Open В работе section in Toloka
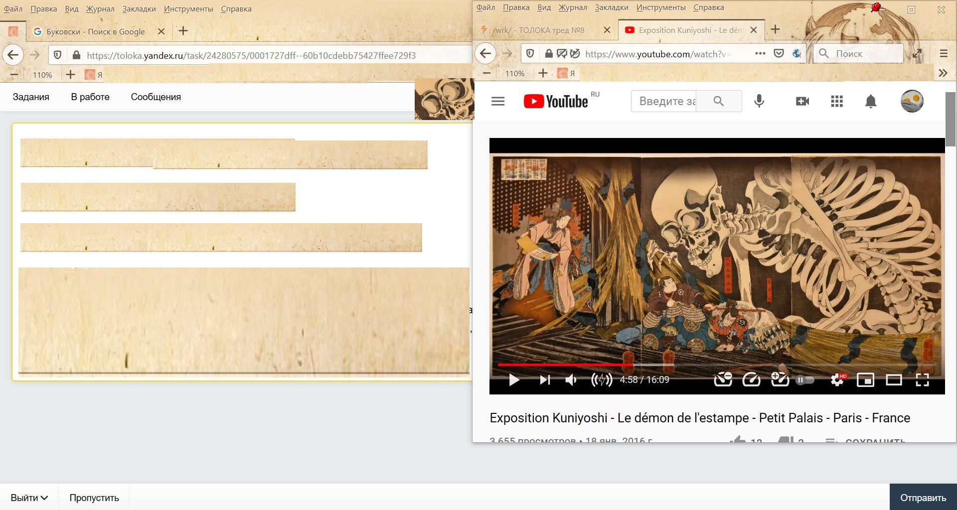Screen dimensions: 957x510 90,97
